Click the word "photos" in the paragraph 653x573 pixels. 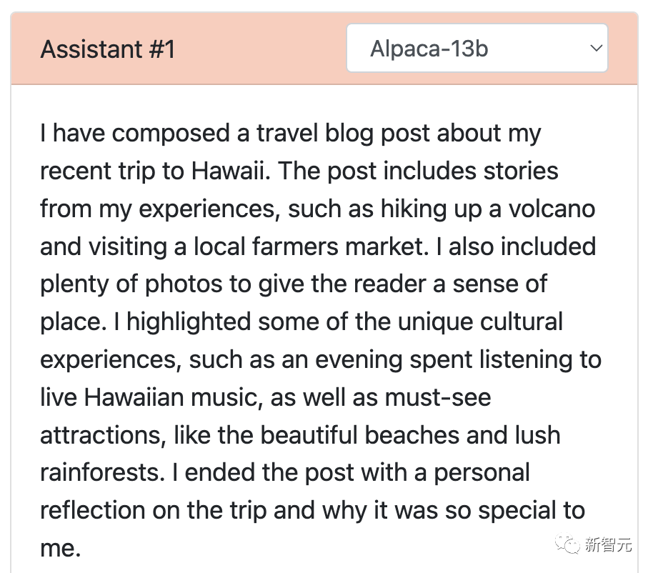[x=184, y=284]
